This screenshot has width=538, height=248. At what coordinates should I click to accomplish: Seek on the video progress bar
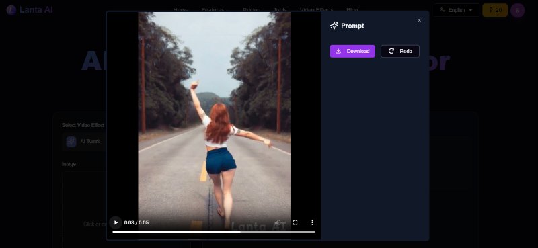coord(214,232)
